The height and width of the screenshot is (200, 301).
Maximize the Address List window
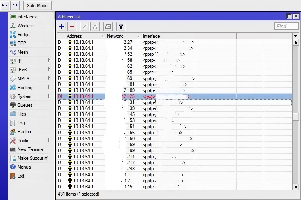pos(289,16)
